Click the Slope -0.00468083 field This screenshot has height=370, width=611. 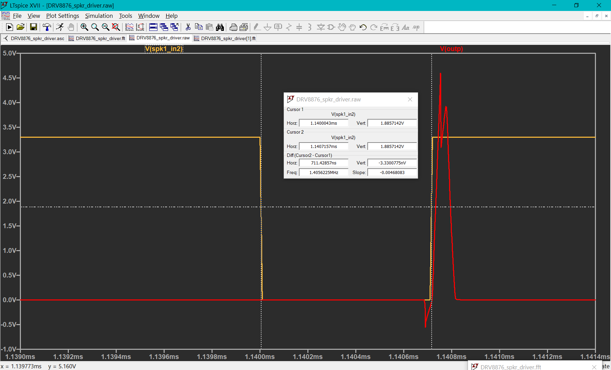click(x=392, y=172)
